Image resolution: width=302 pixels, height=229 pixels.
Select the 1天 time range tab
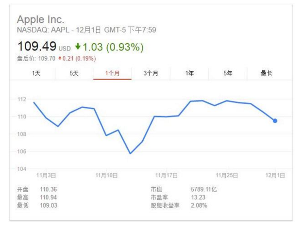pyautogui.click(x=36, y=73)
